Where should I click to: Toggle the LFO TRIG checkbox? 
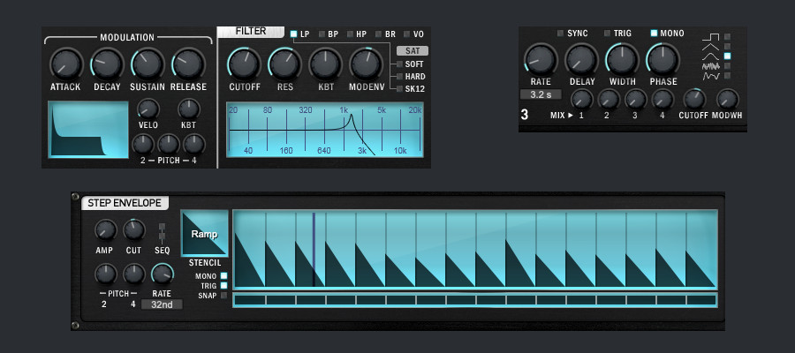point(607,34)
